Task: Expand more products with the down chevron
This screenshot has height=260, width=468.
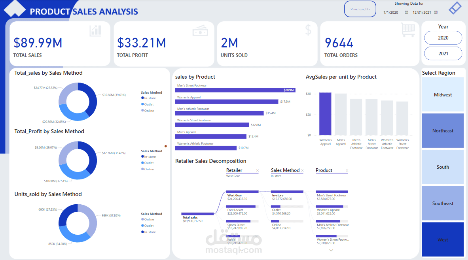Action: pyautogui.click(x=331, y=251)
